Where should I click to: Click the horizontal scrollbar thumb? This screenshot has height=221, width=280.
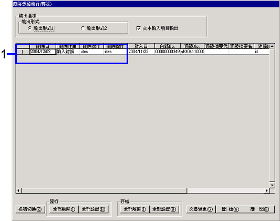[x=104, y=190]
